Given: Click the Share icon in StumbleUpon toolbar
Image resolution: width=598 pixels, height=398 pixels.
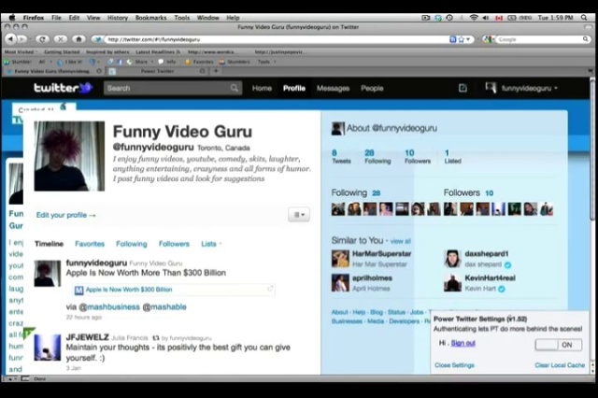Looking at the screenshot, I should (x=130, y=62).
